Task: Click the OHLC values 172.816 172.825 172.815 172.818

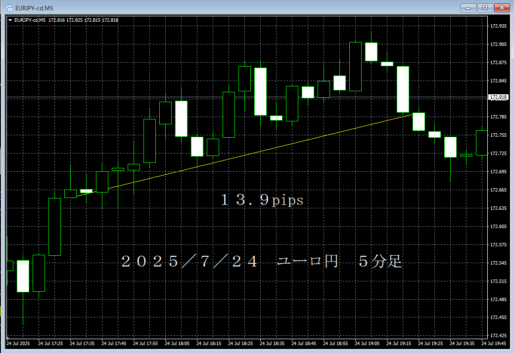Action: point(83,20)
